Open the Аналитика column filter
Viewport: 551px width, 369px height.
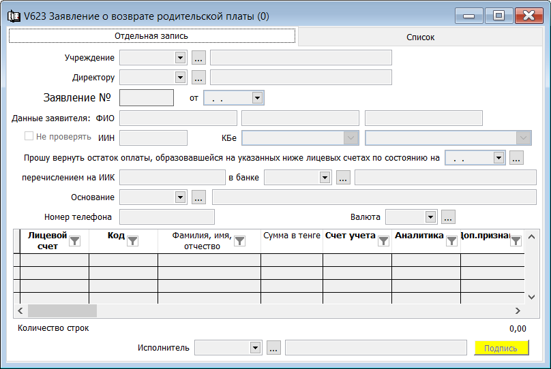451,241
